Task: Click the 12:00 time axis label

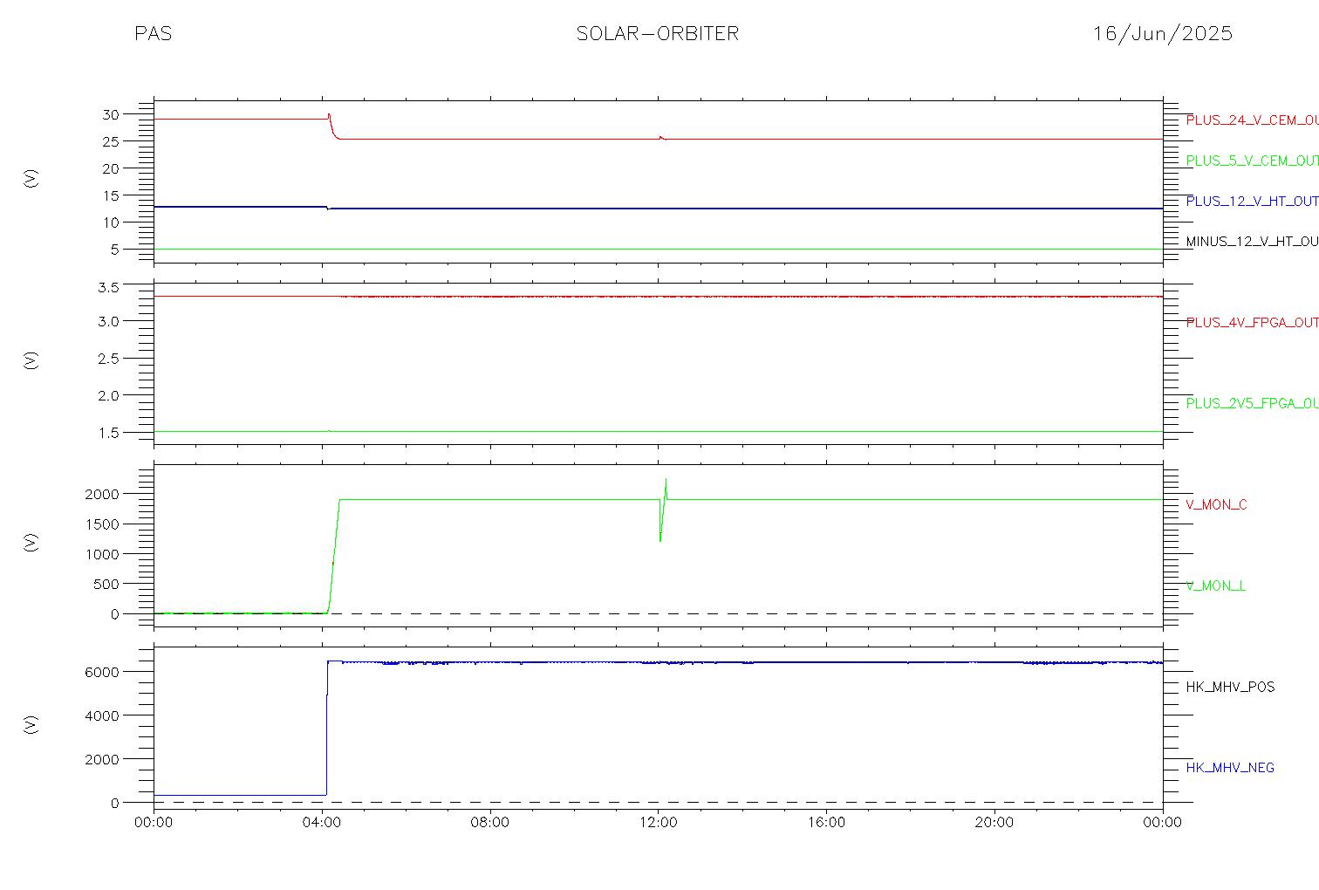Action: click(658, 823)
